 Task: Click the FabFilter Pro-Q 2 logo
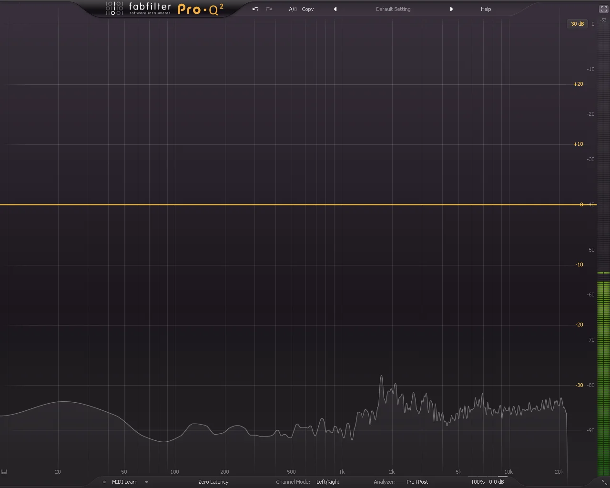pyautogui.click(x=164, y=9)
